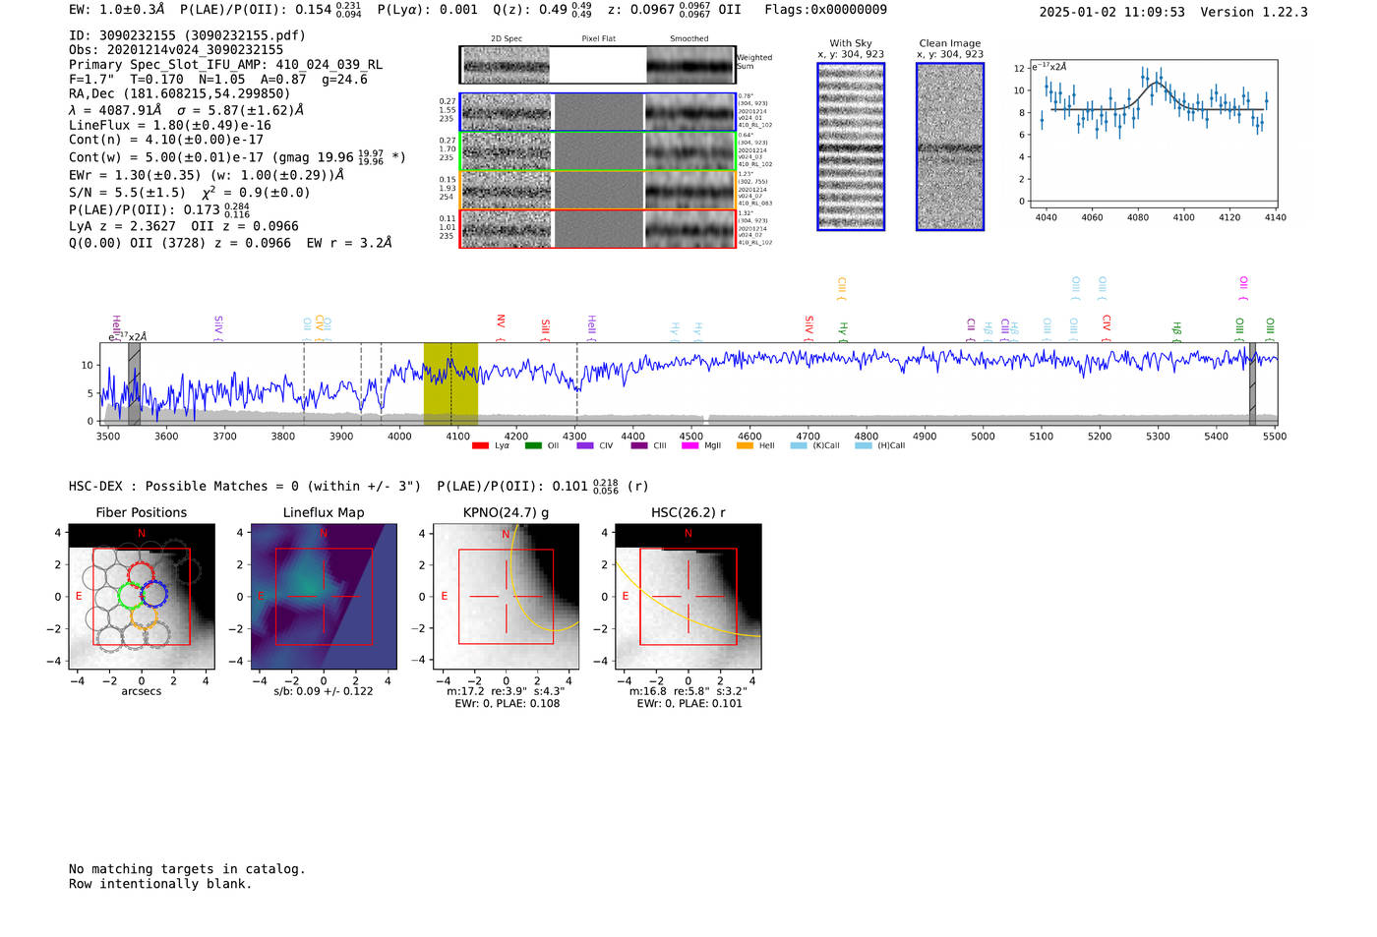This screenshot has width=1377, height=937.
Task: Select the HSC(26.2) r image
Action: tap(688, 597)
